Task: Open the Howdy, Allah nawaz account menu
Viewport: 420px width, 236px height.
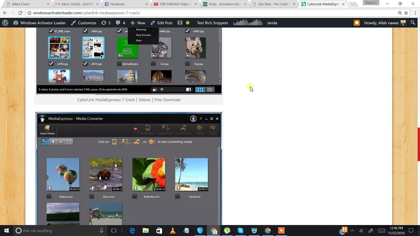Action: (x=385, y=23)
